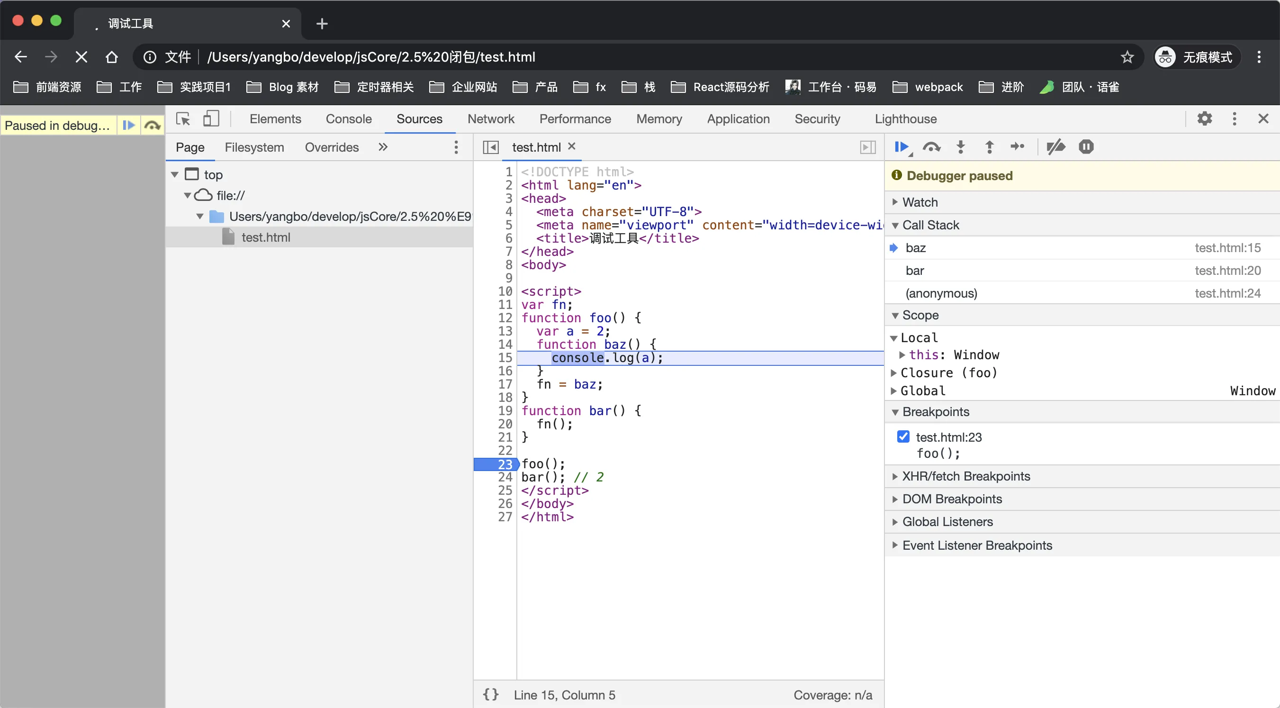Open the webpack bookmarks folder
Image resolution: width=1280 pixels, height=708 pixels.
pyautogui.click(x=927, y=87)
